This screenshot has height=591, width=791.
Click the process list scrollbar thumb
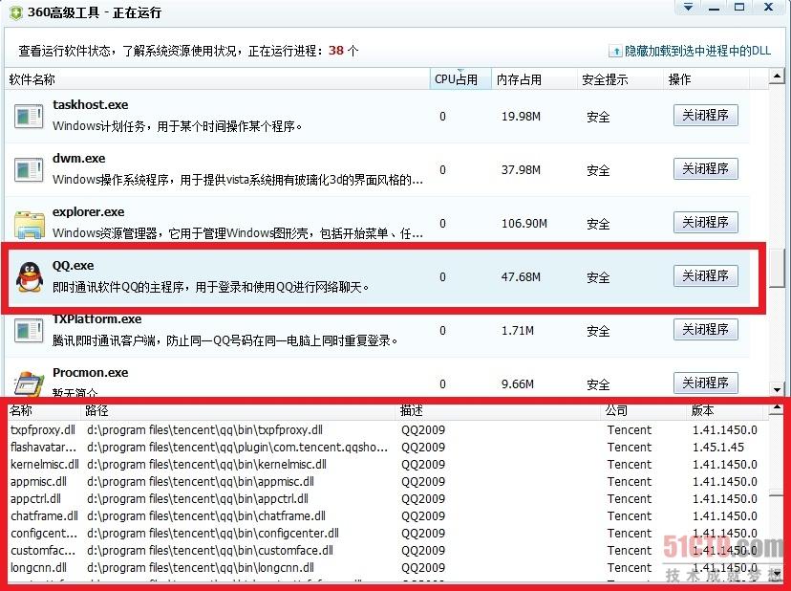click(x=777, y=267)
